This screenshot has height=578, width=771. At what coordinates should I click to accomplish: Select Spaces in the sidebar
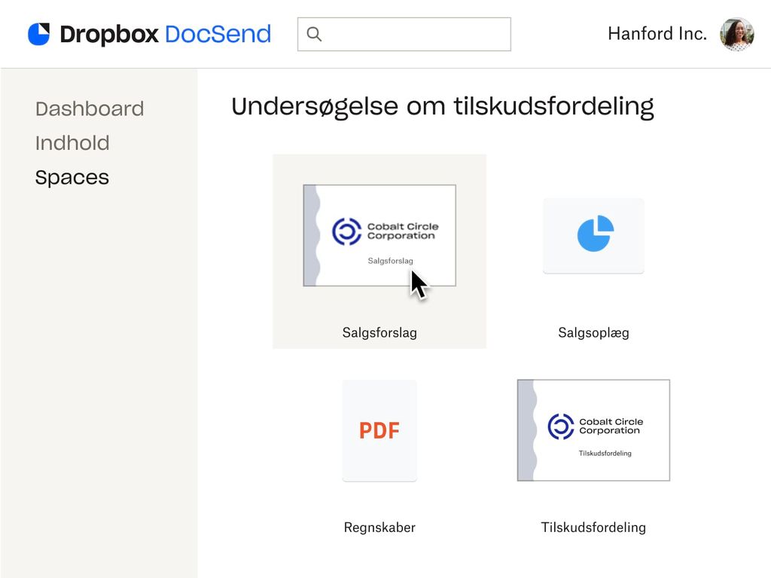[x=72, y=177]
